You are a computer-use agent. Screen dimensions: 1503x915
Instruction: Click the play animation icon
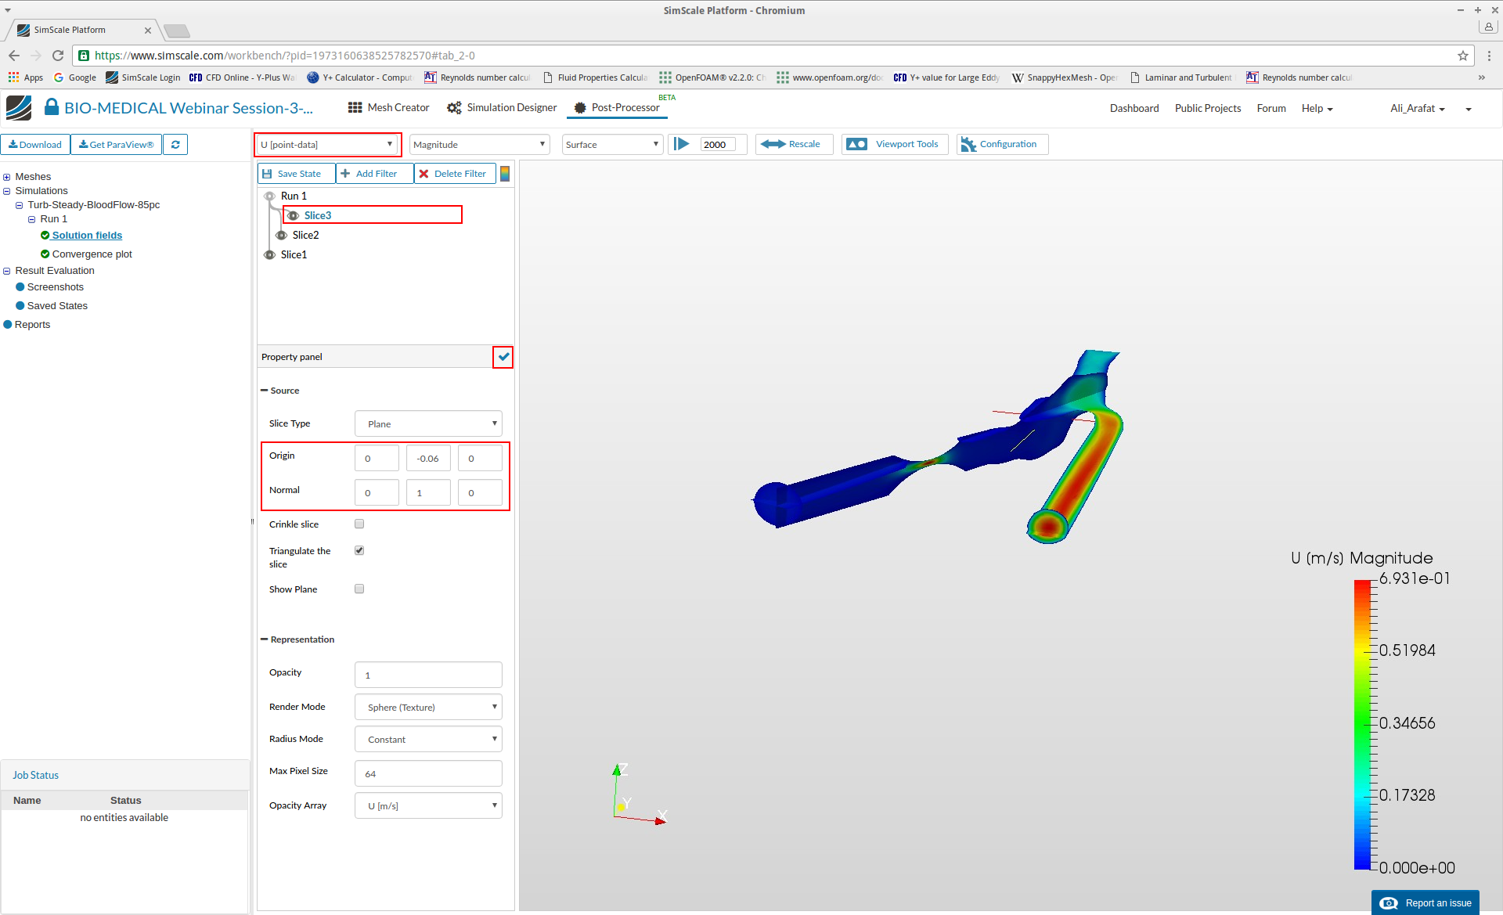click(x=682, y=144)
